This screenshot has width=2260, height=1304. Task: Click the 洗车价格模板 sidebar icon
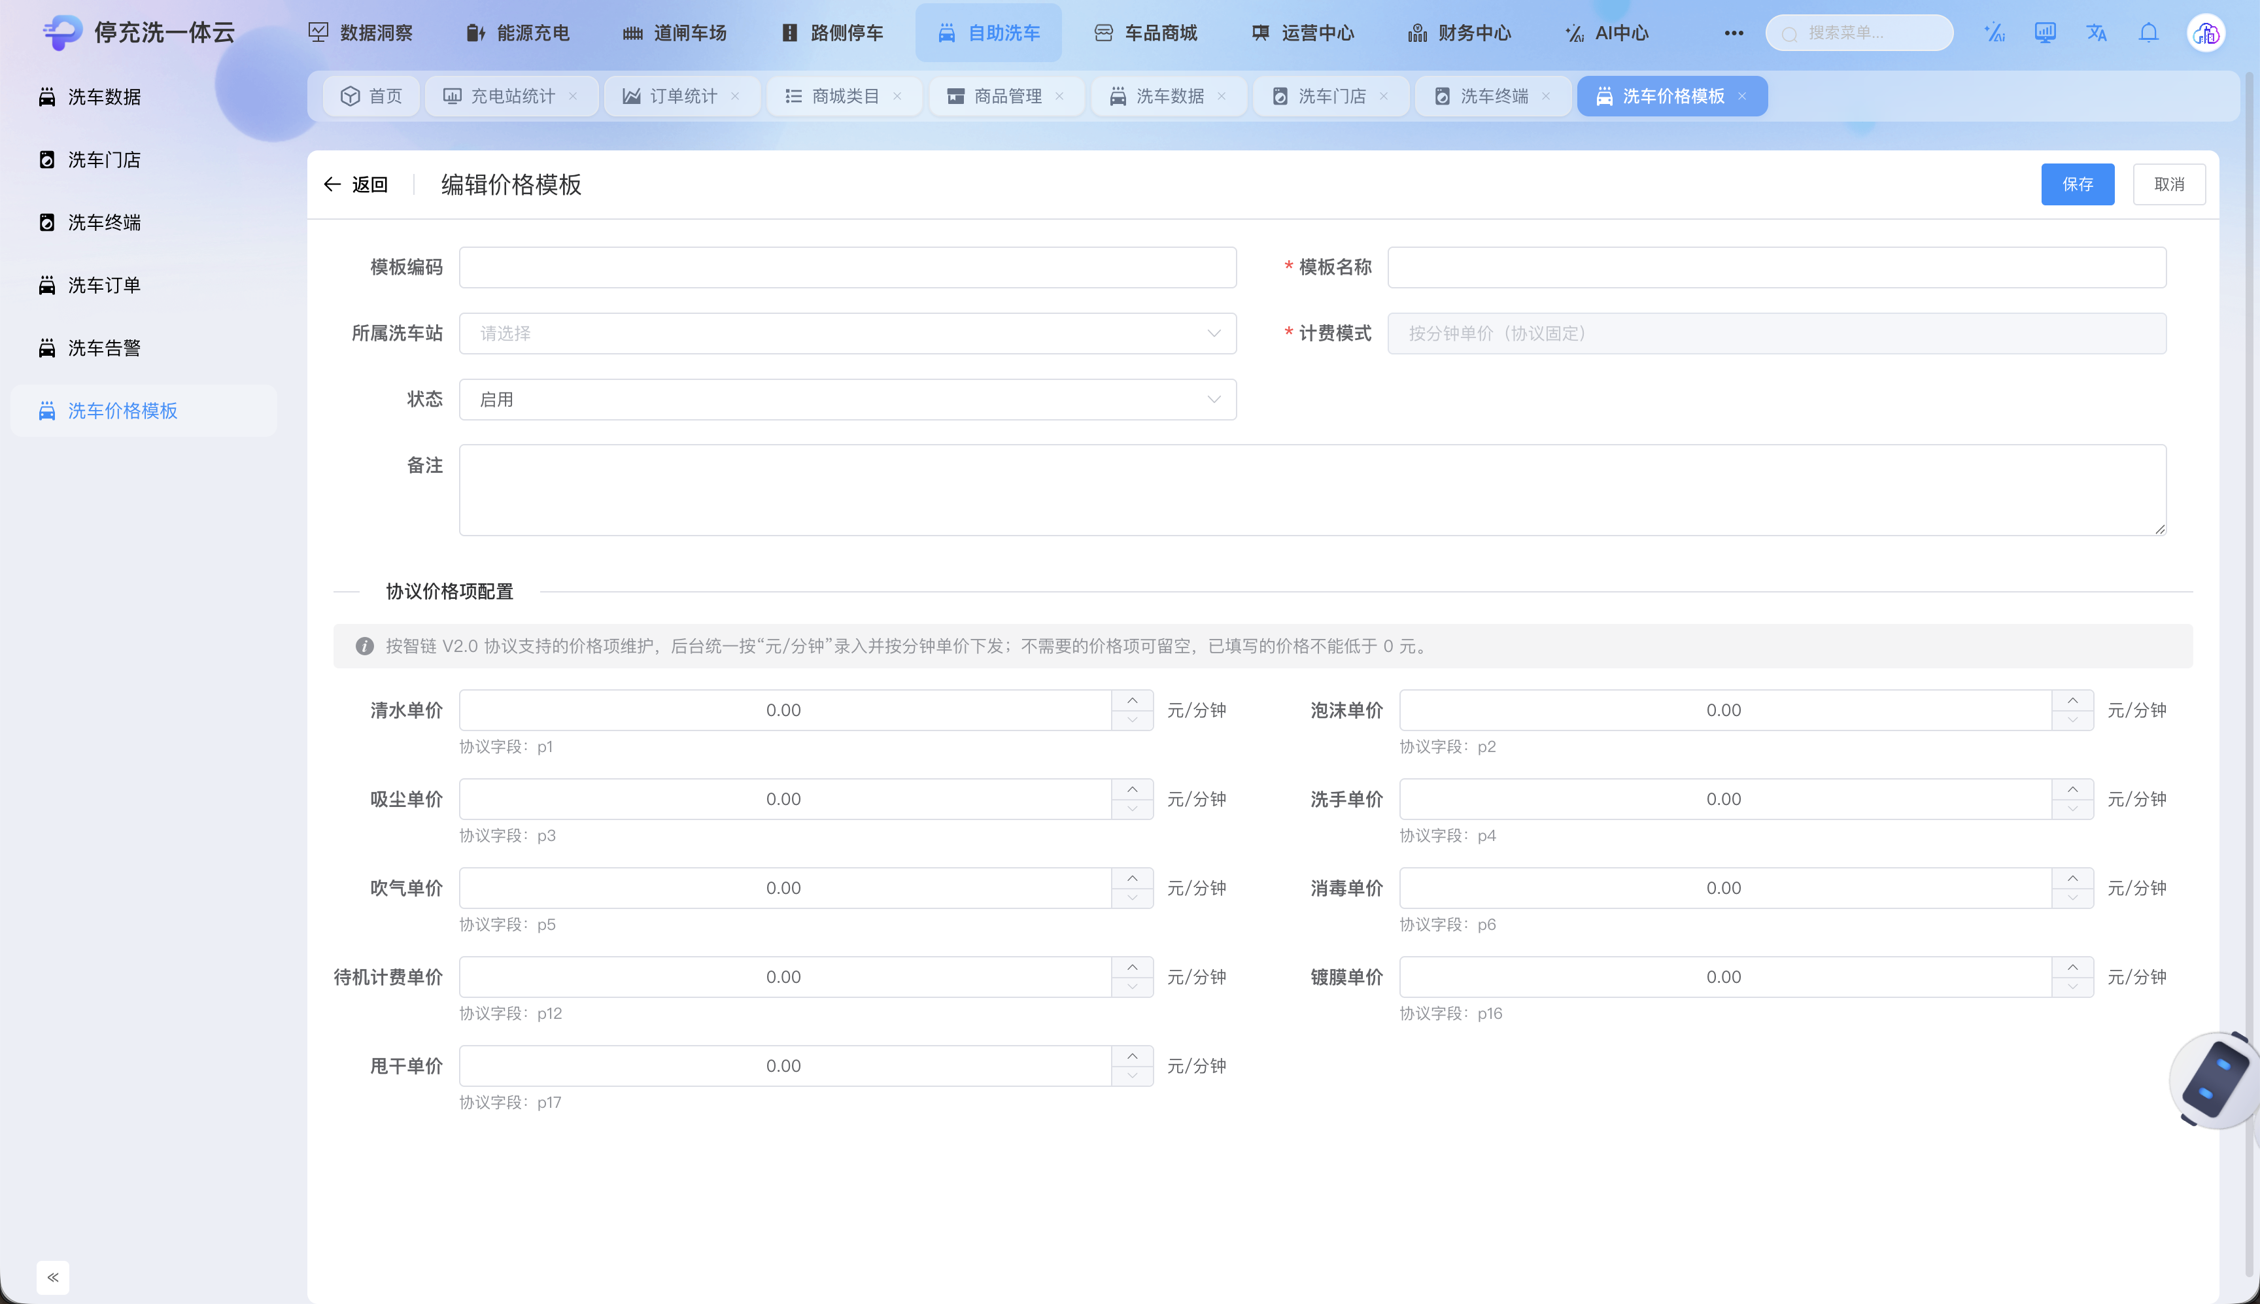click(46, 410)
